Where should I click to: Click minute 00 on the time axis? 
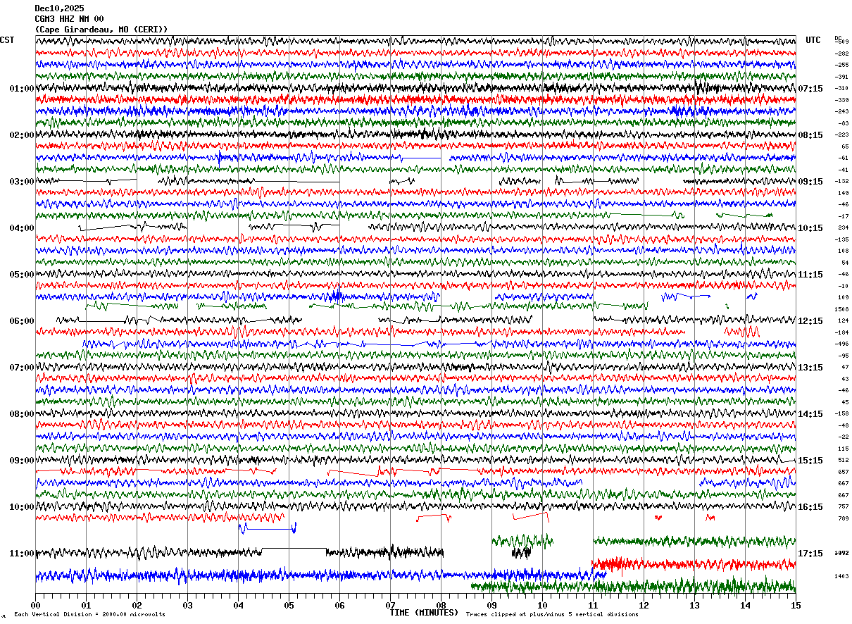(x=35, y=605)
